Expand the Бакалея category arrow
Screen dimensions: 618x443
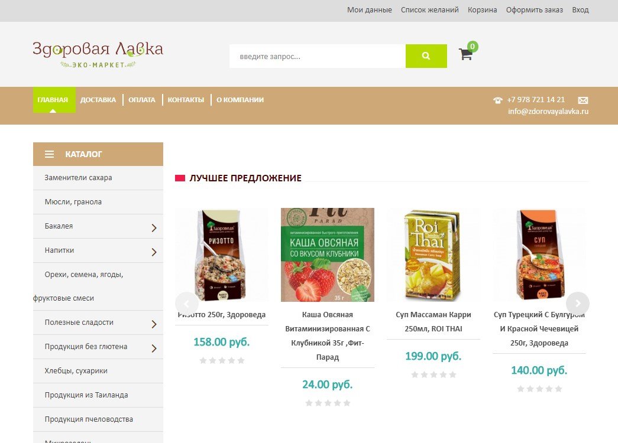point(154,227)
